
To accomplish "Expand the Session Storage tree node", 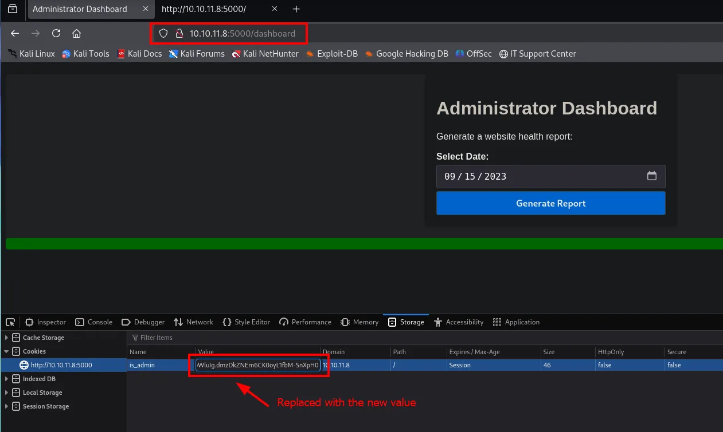I will (x=7, y=406).
